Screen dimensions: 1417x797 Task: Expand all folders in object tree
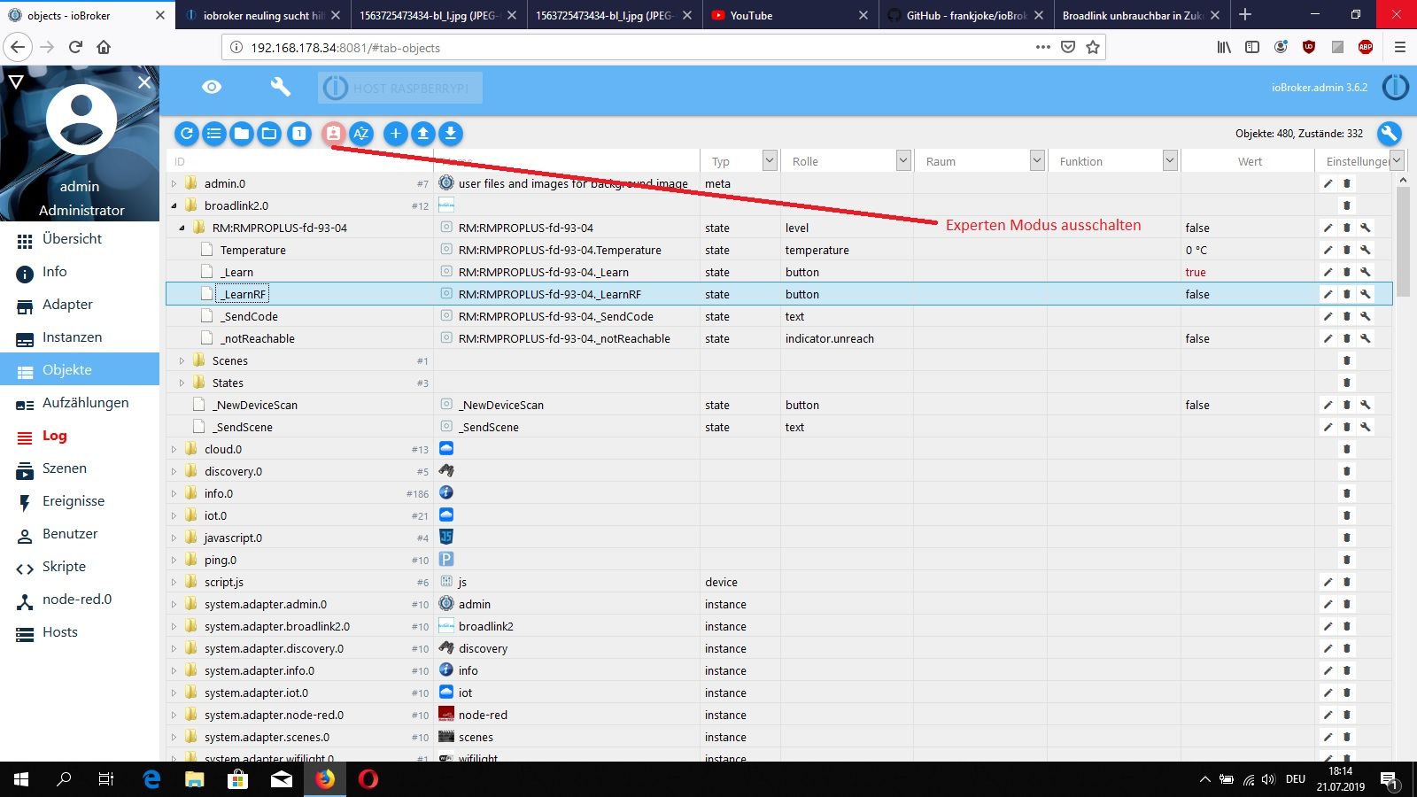point(269,134)
